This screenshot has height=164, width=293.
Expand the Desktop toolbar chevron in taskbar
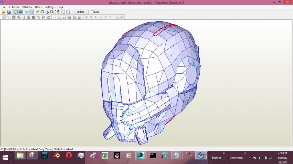pyautogui.click(x=224, y=153)
